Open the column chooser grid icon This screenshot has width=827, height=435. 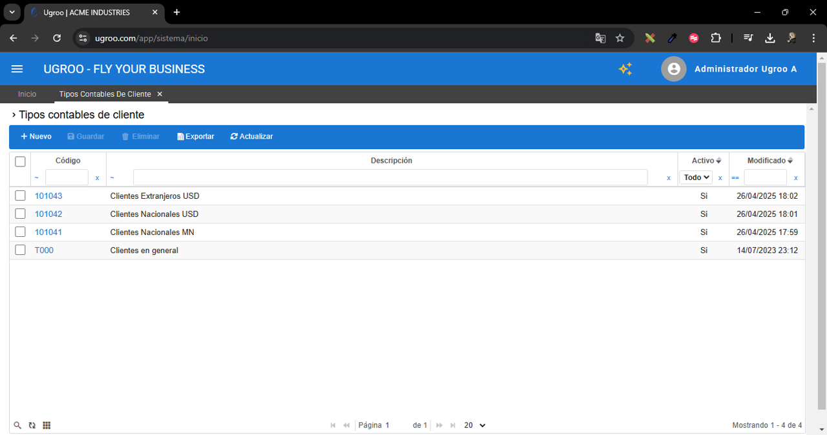pos(47,425)
